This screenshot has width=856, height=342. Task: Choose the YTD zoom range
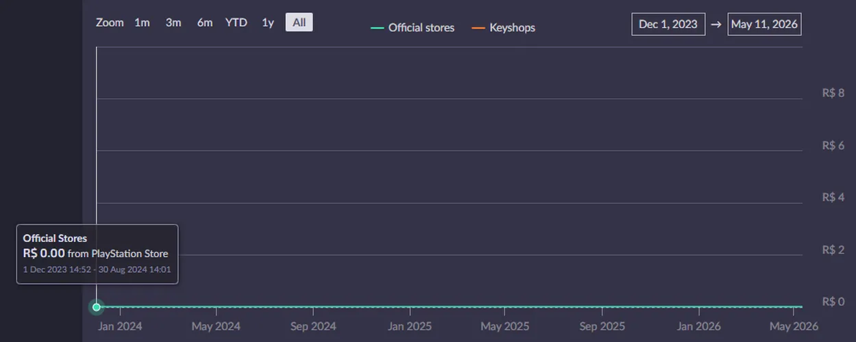pos(236,23)
